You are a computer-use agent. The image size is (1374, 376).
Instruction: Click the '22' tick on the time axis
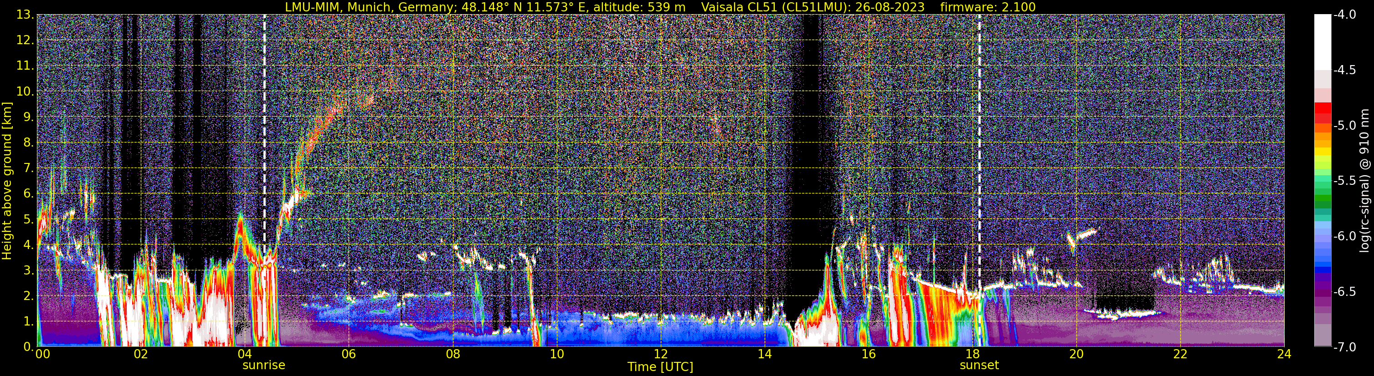[x=1180, y=354]
